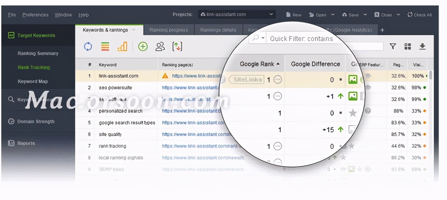
Task: Open Keyword Map in the sidebar
Action: click(x=33, y=82)
